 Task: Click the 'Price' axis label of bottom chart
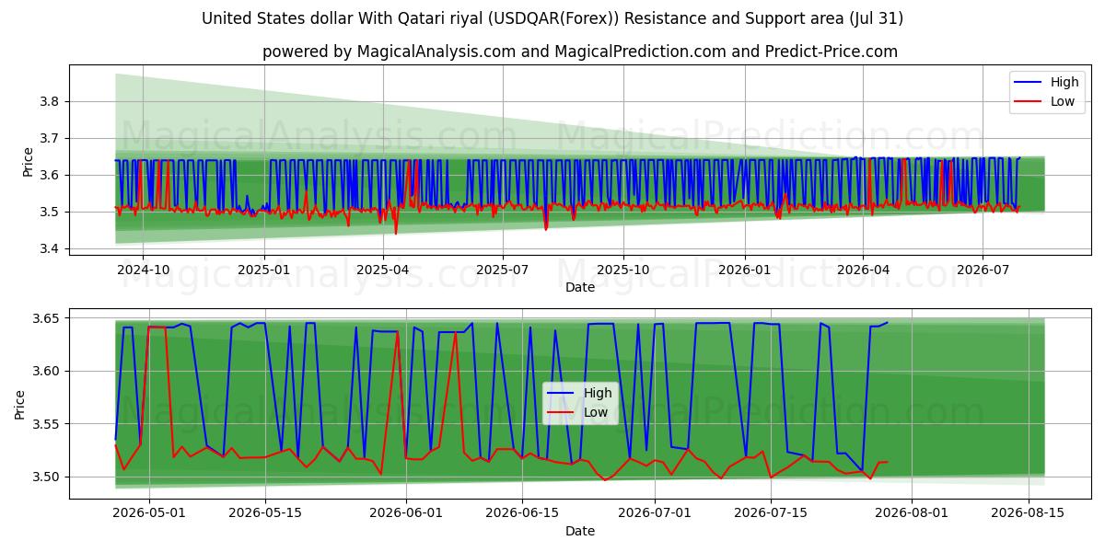[x=20, y=404]
